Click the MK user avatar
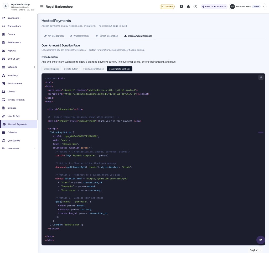269x253 pixels. click(x=232, y=7)
